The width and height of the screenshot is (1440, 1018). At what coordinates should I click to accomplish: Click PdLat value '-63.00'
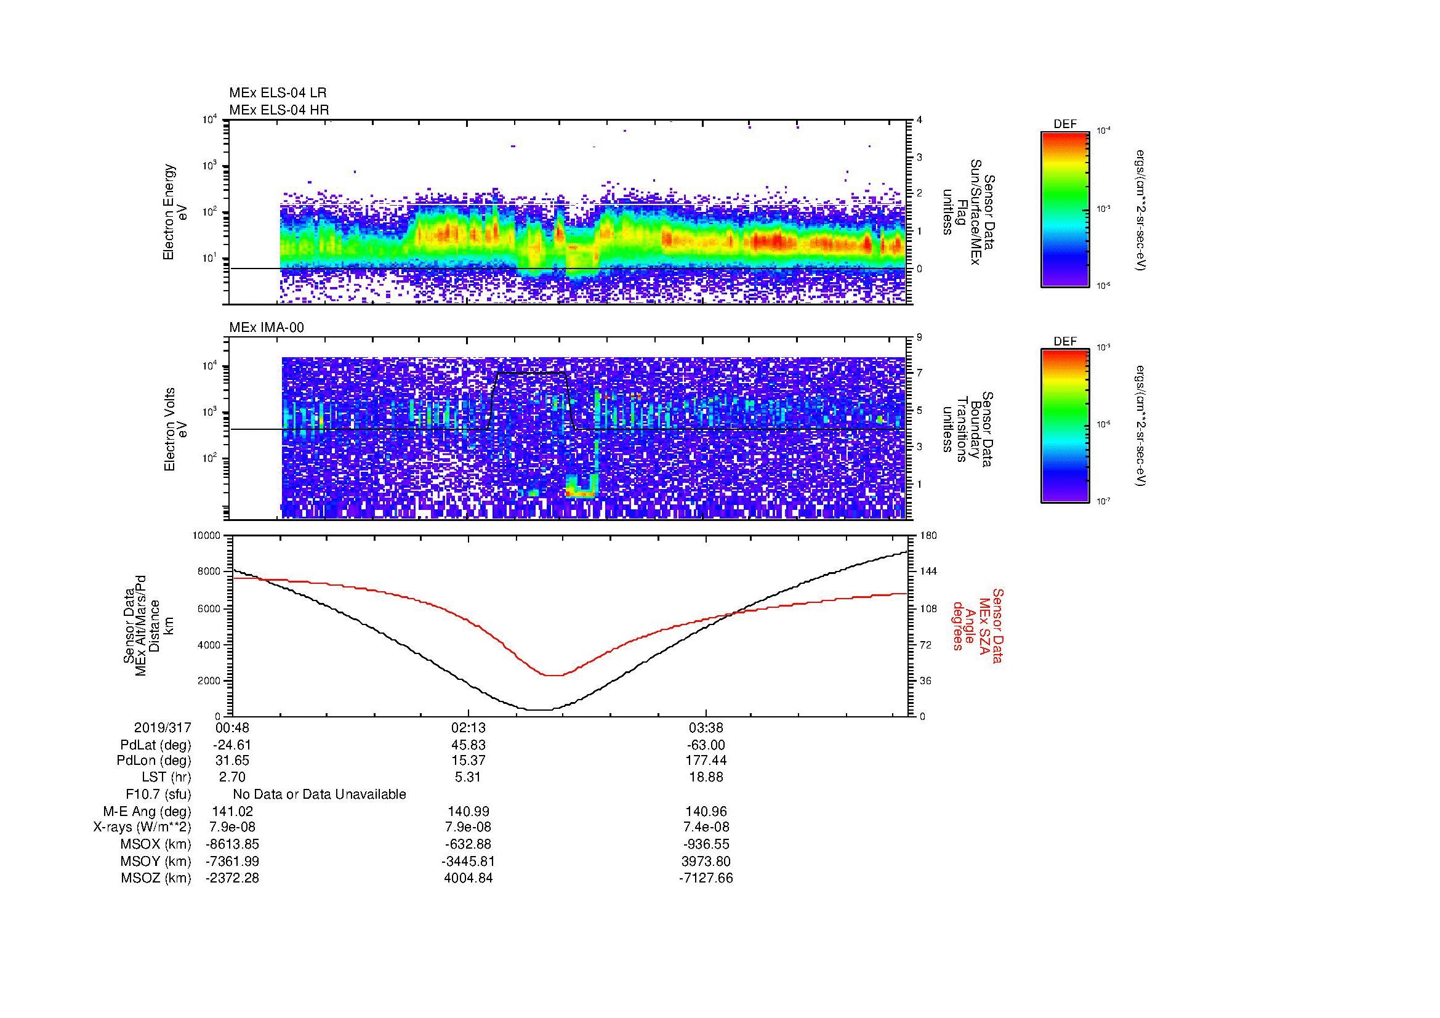click(706, 745)
